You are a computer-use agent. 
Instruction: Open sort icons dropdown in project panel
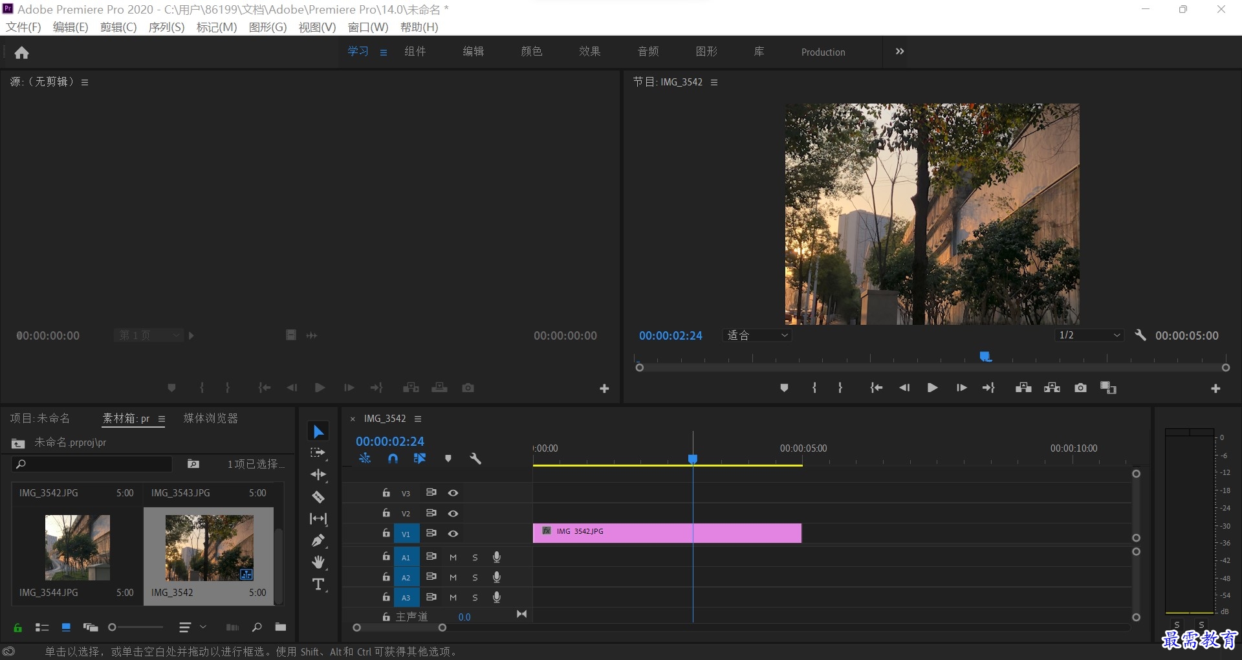point(192,627)
